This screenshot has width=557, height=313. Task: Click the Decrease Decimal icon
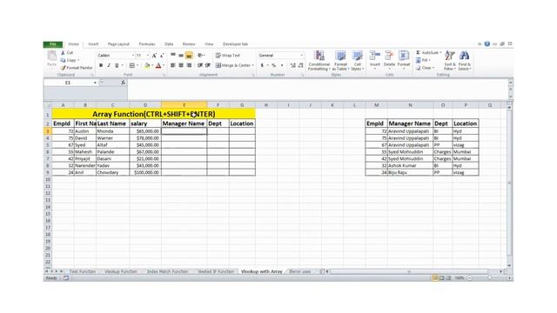click(300, 65)
